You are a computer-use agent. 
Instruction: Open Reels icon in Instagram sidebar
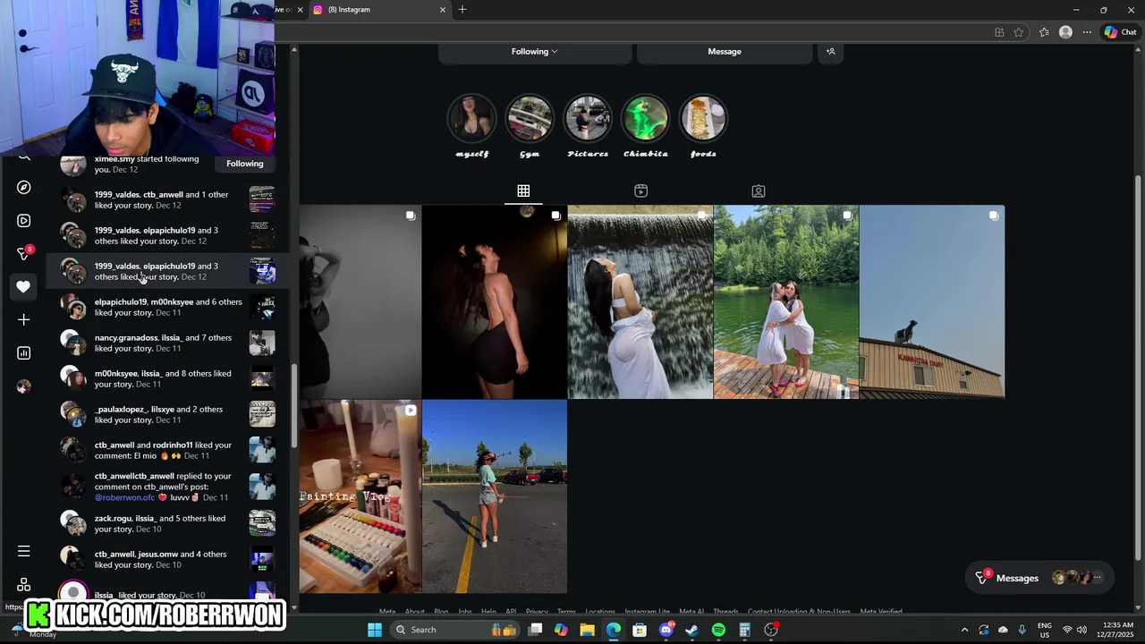(24, 221)
